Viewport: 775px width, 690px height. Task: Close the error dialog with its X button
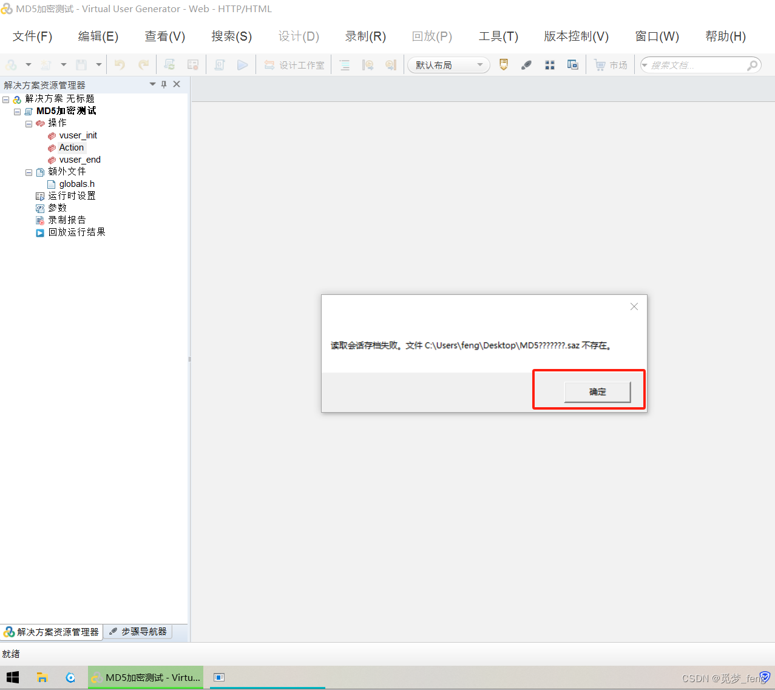tap(634, 306)
